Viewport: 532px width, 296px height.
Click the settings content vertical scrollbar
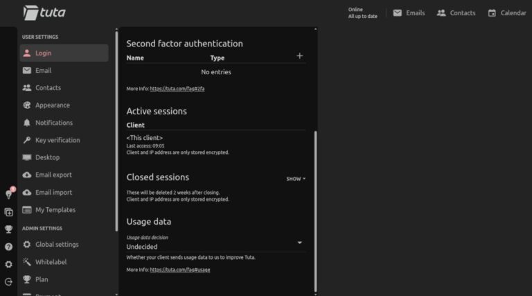tap(316, 211)
